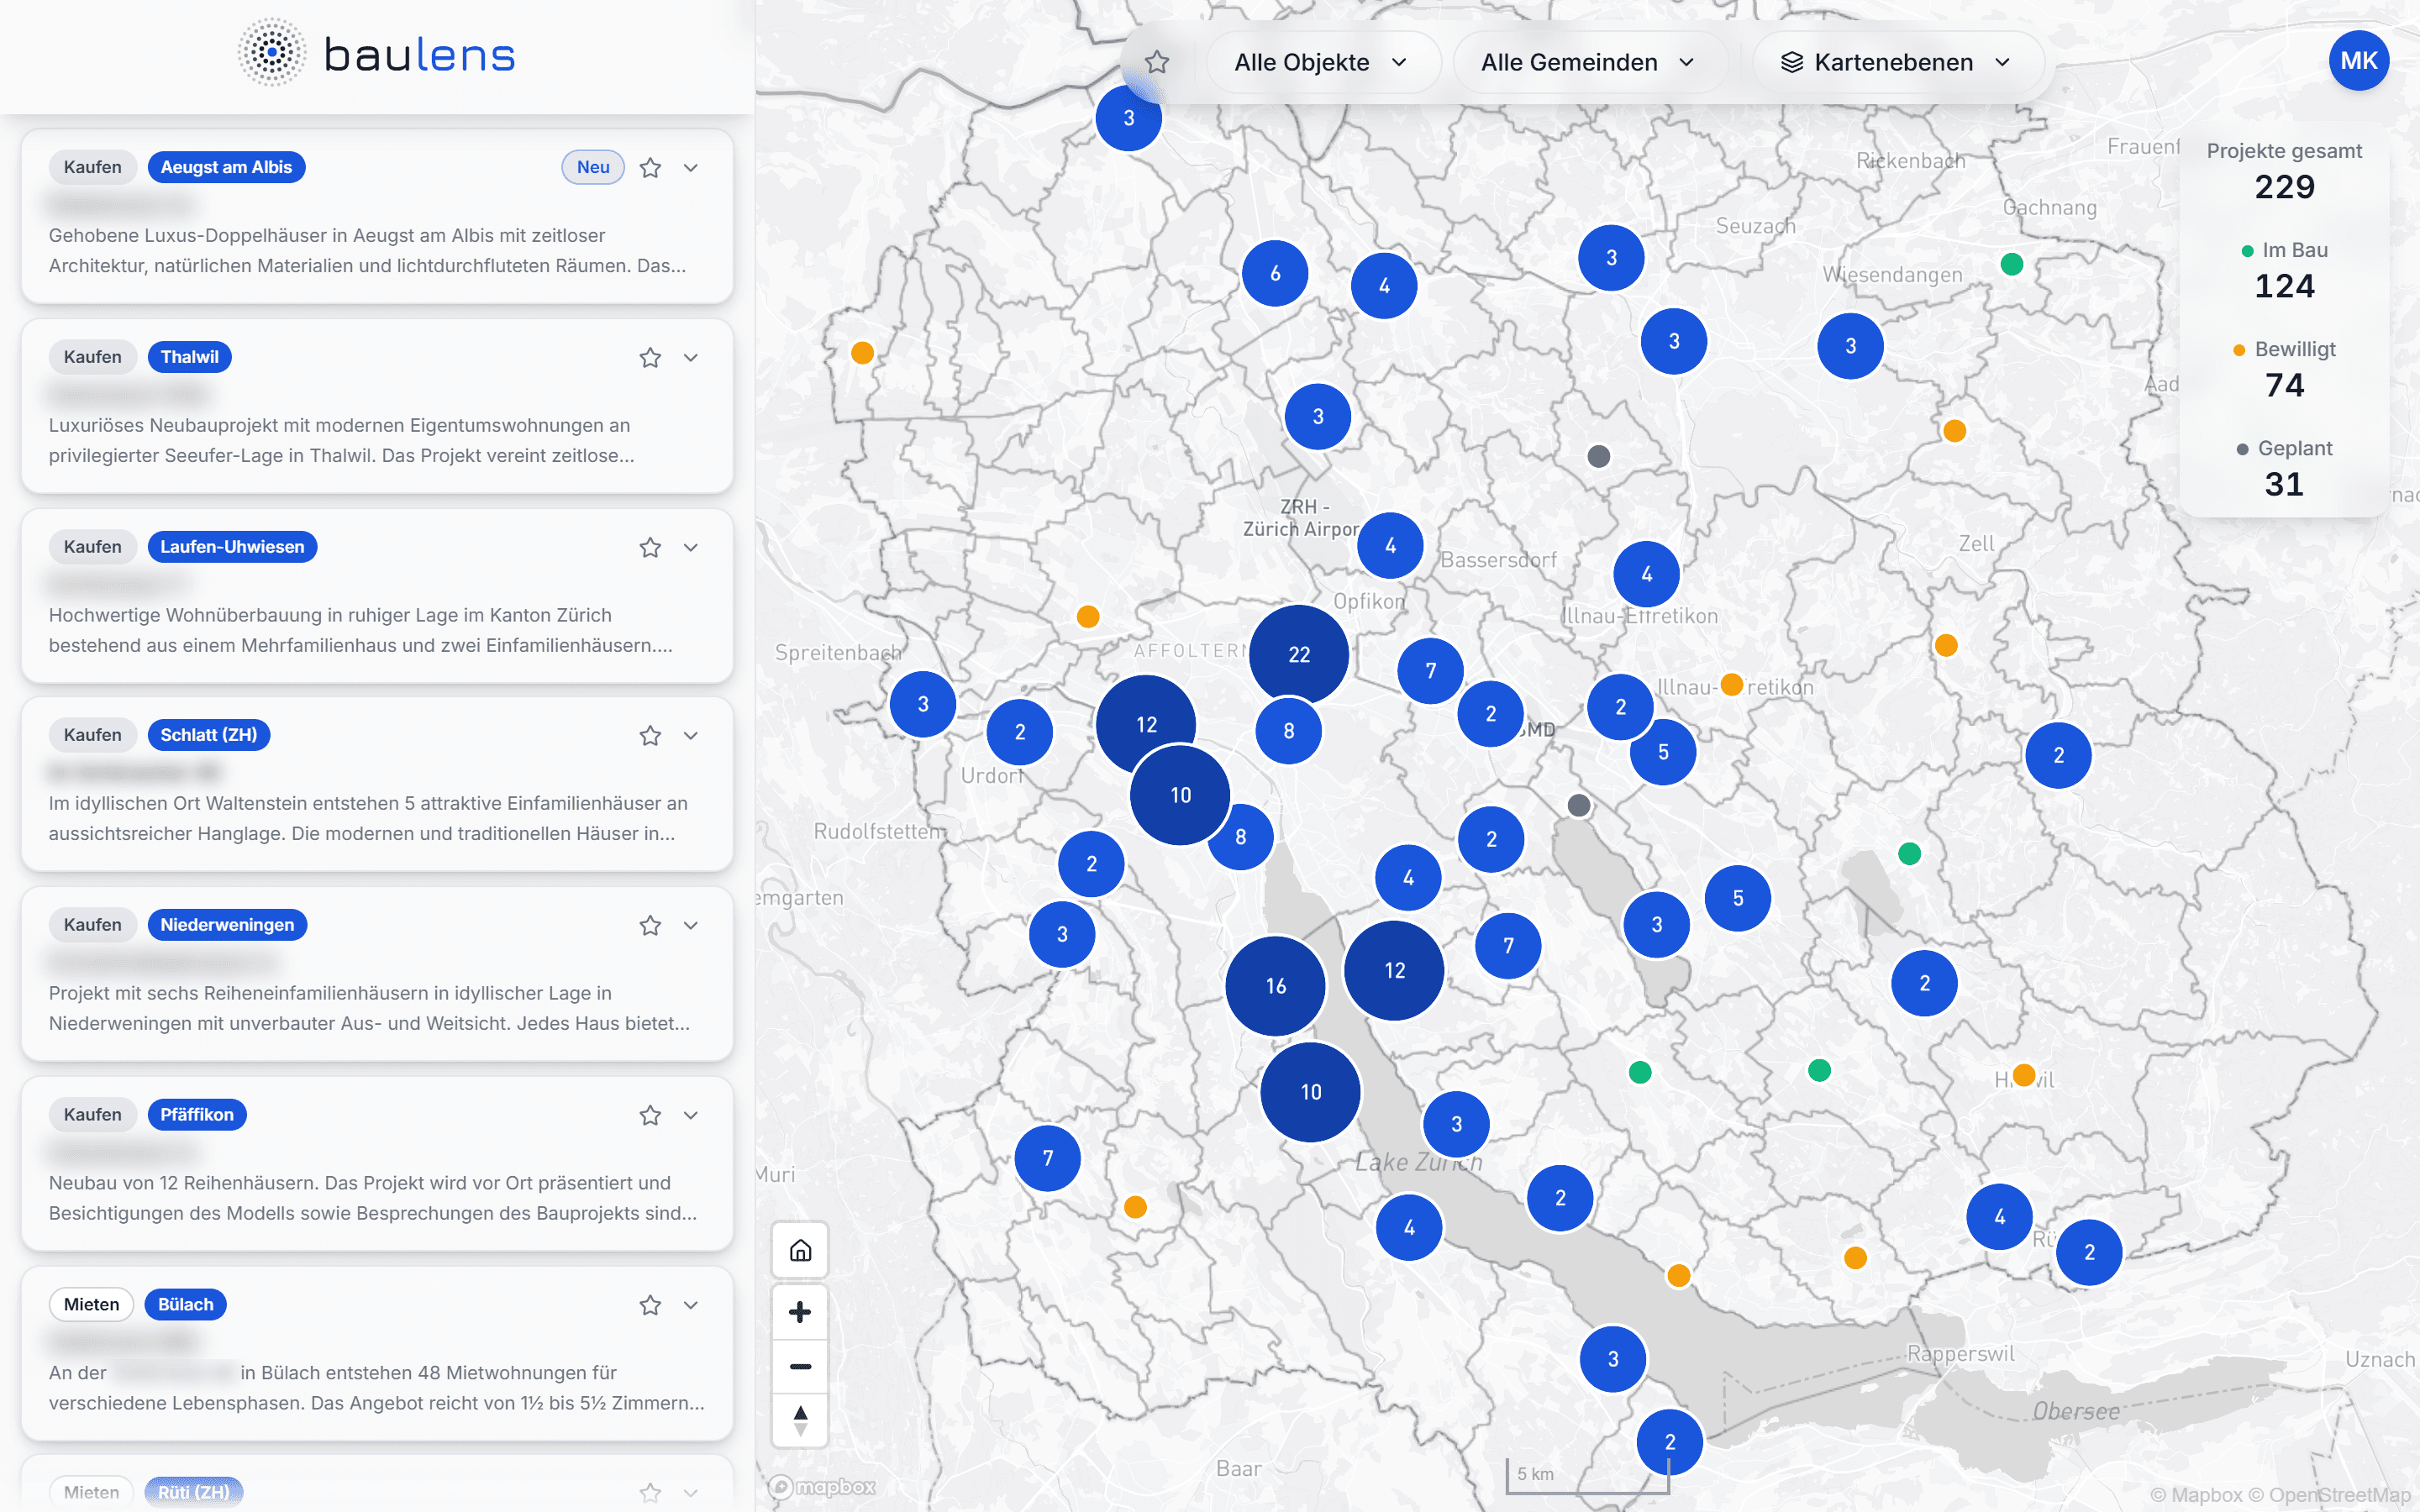Image resolution: width=2420 pixels, height=1512 pixels.
Task: Toggle the star on Schlatt (ZH) card
Action: (650, 735)
